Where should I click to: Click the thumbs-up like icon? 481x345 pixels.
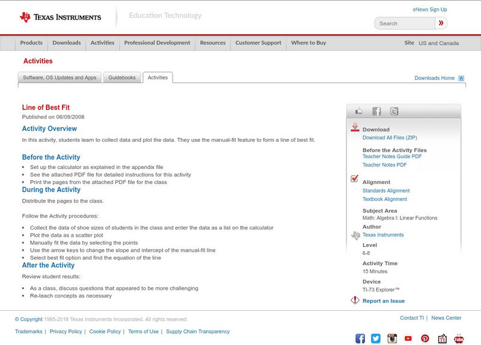point(358,111)
